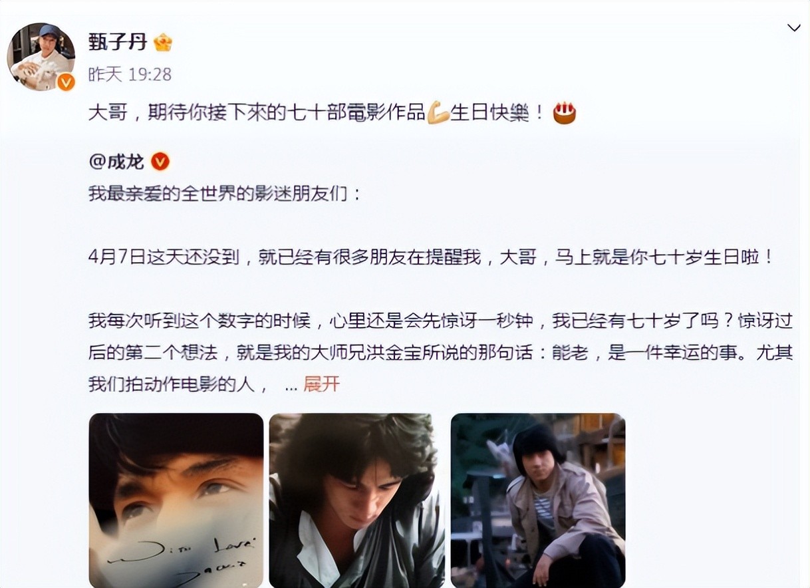The image size is (810, 588).
Task: Click the 4月7日 paragraph of reposted text
Action: [432, 257]
